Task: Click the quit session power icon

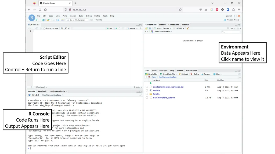Action: tap(239, 16)
